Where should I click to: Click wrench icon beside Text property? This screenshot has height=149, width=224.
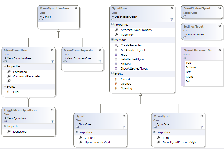(9, 81)
